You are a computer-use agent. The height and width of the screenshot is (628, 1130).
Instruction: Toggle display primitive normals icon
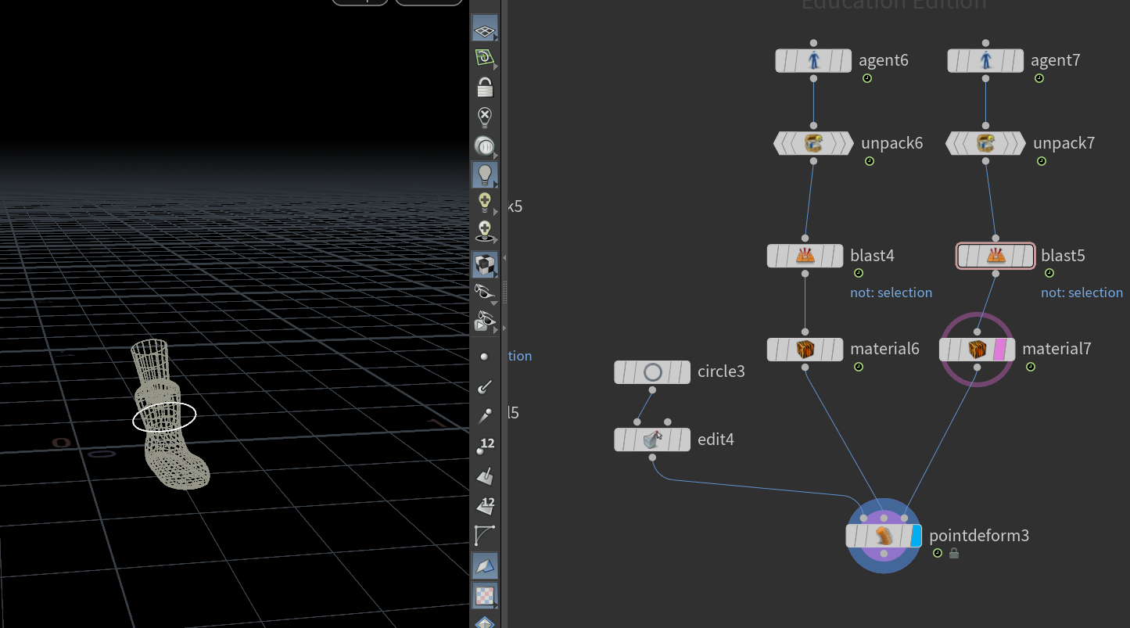(485, 476)
